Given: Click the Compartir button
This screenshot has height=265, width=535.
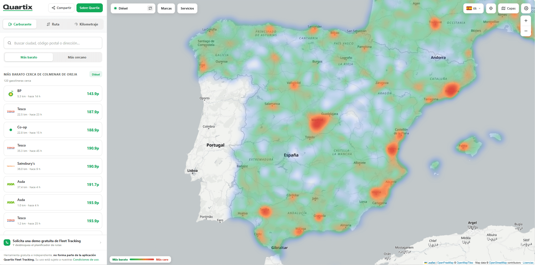Looking at the screenshot, I should [x=61, y=8].
